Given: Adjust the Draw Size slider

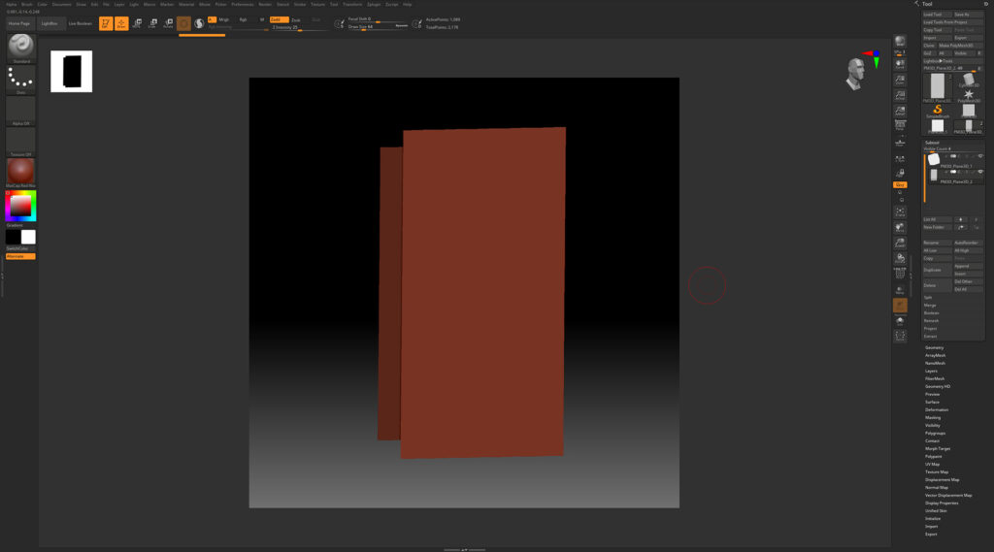Looking at the screenshot, I should 378,27.
